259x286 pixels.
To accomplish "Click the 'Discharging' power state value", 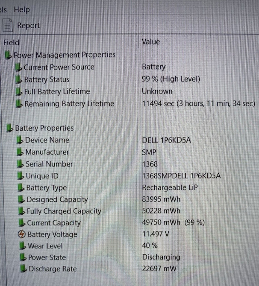I will [x=161, y=257].
